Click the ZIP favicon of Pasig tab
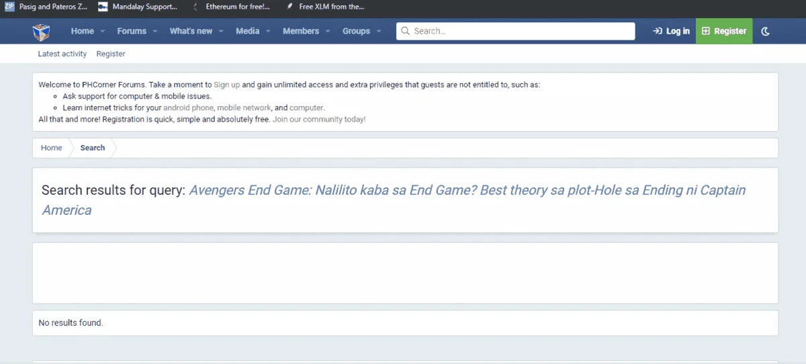Screen dimensions: 806x364 9,7
